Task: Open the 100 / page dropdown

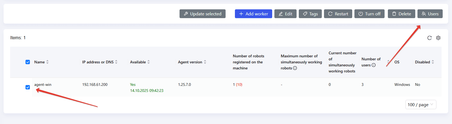Action: (420, 105)
